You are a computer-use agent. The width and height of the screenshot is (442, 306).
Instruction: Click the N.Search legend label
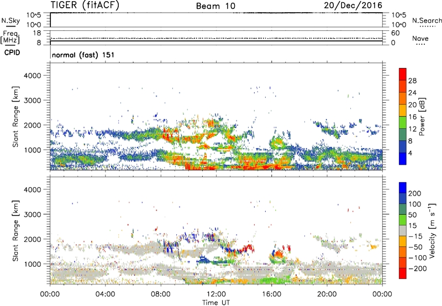click(427, 20)
